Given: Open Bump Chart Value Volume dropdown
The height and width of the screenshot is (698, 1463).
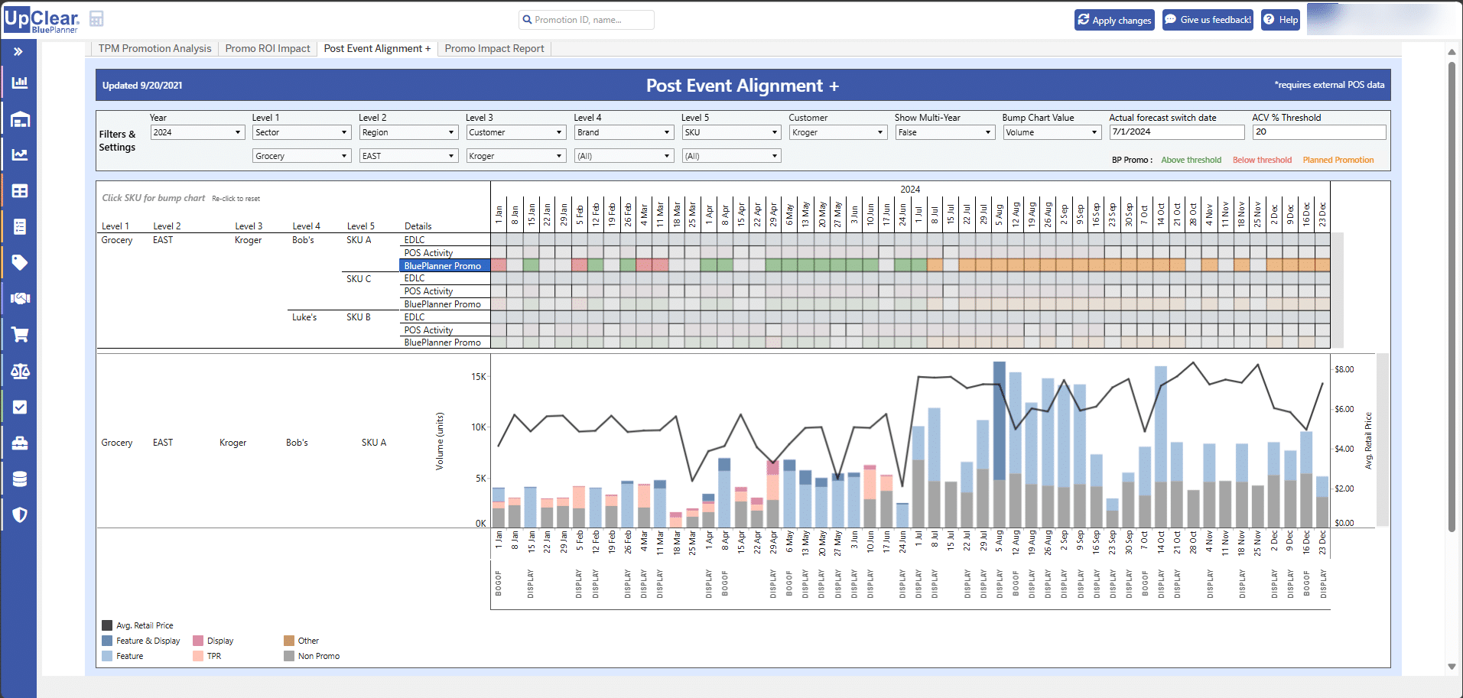Looking at the screenshot, I should [x=1052, y=132].
